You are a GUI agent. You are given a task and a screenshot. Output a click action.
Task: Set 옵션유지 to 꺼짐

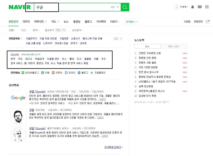(x=58, y=30)
